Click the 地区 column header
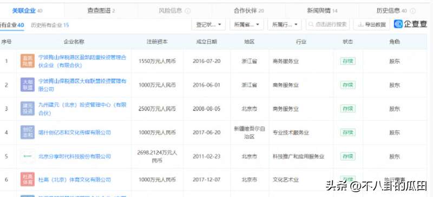The height and width of the screenshot is (197, 433). [x=250, y=42]
